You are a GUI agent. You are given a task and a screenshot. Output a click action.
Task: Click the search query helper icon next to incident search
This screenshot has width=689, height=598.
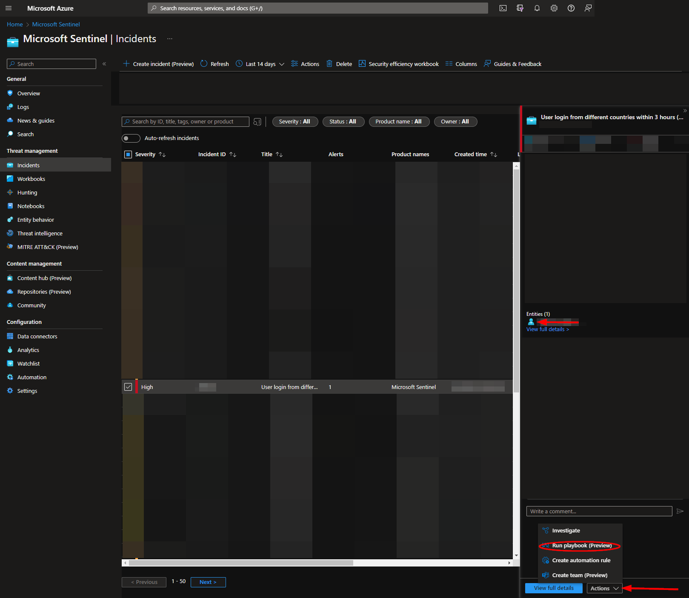(257, 122)
